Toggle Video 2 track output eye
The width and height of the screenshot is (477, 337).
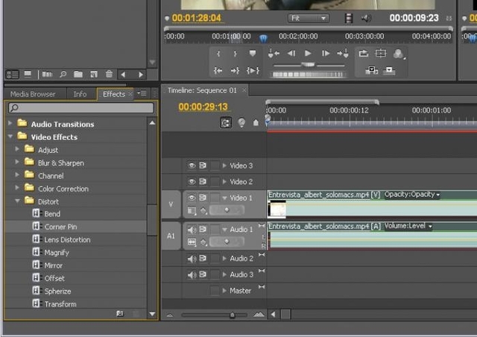pyautogui.click(x=192, y=182)
